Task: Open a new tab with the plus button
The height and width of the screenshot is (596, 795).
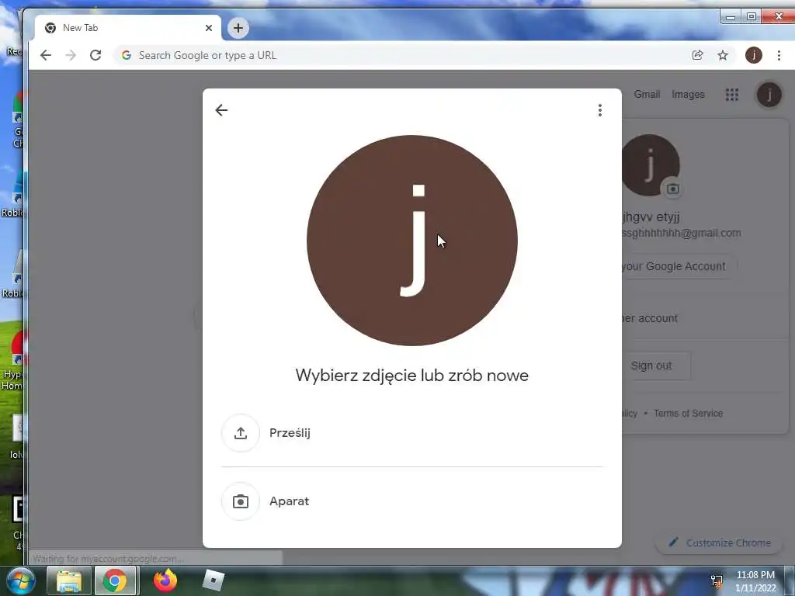Action: [x=238, y=28]
